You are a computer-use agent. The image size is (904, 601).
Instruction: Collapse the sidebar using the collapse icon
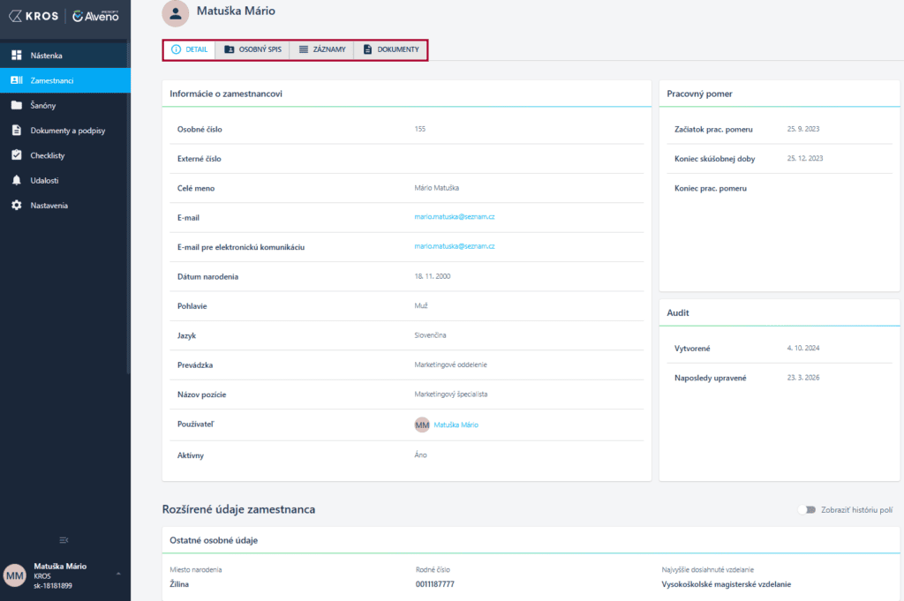point(64,539)
